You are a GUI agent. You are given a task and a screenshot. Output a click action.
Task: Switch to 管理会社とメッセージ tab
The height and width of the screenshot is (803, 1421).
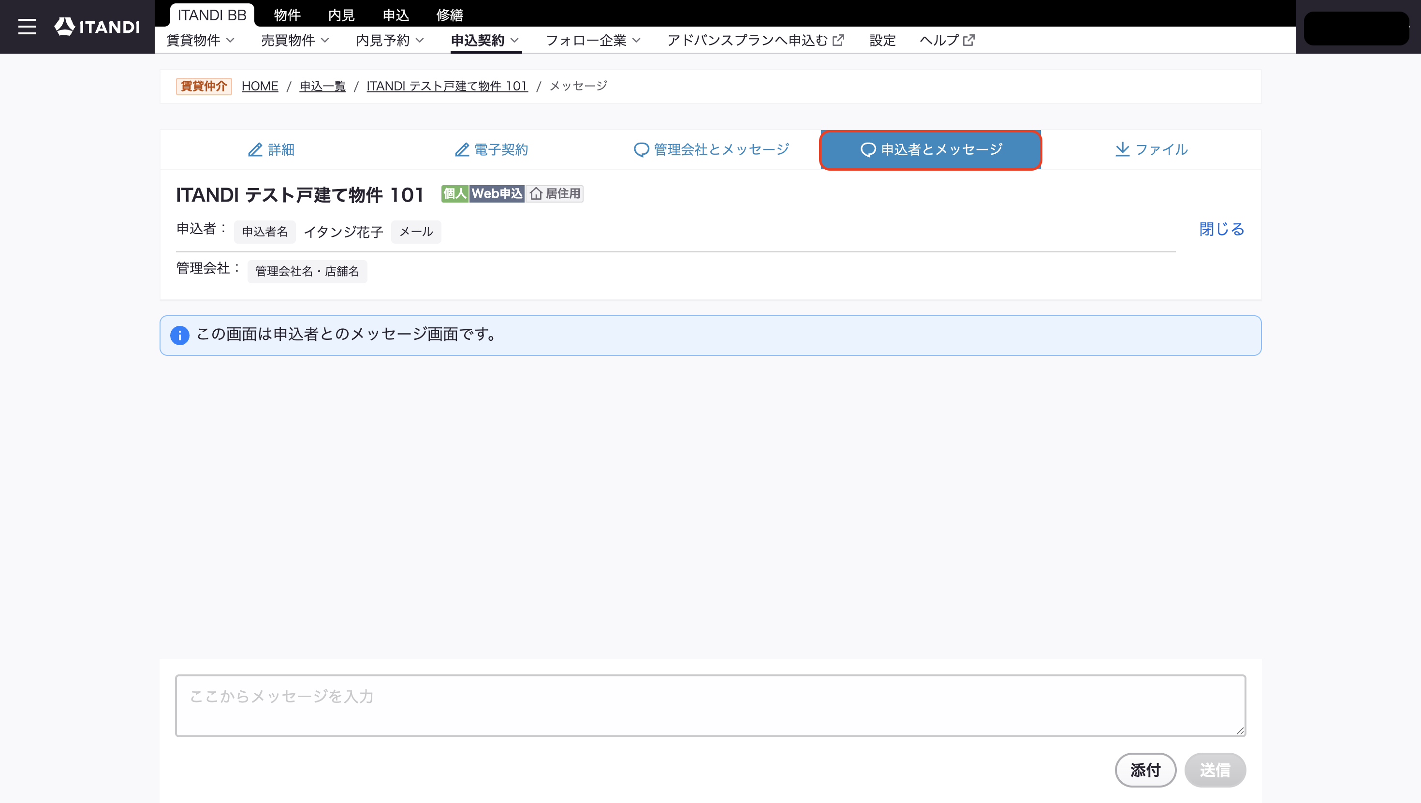tap(711, 149)
